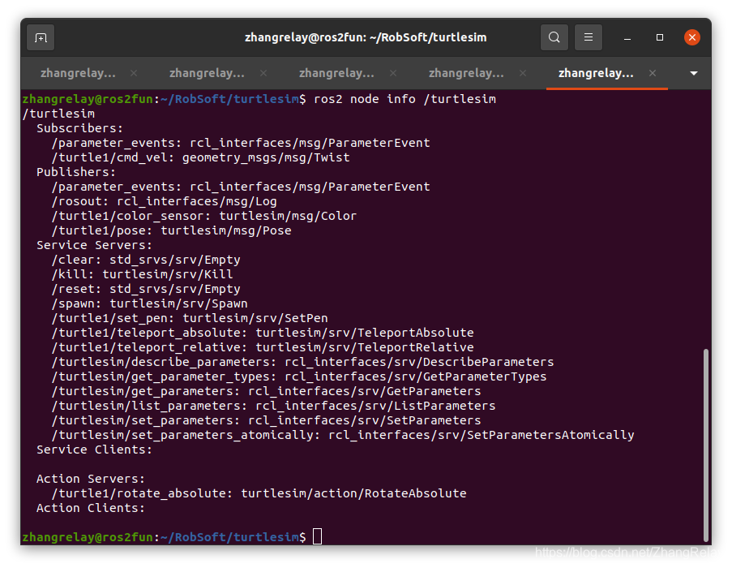Close the terminal window
The height and width of the screenshot is (568, 732).
coord(691,37)
